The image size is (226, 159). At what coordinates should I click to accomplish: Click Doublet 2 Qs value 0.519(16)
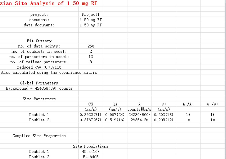[115, 120]
